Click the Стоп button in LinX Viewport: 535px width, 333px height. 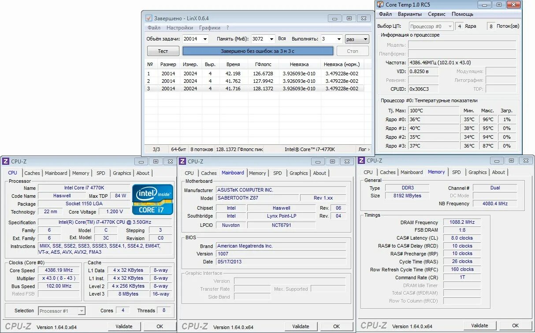pyautogui.click(x=353, y=51)
